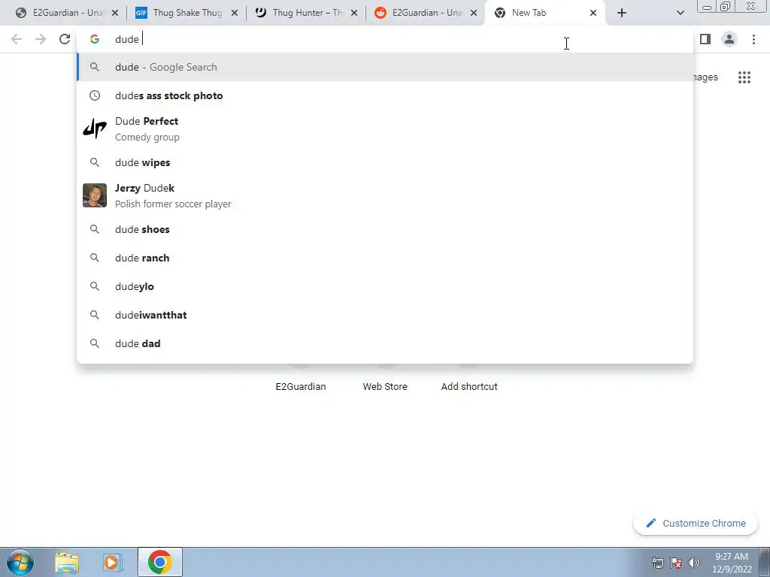
Task: Open the taskbar clock 9:27 AM
Action: 732,563
